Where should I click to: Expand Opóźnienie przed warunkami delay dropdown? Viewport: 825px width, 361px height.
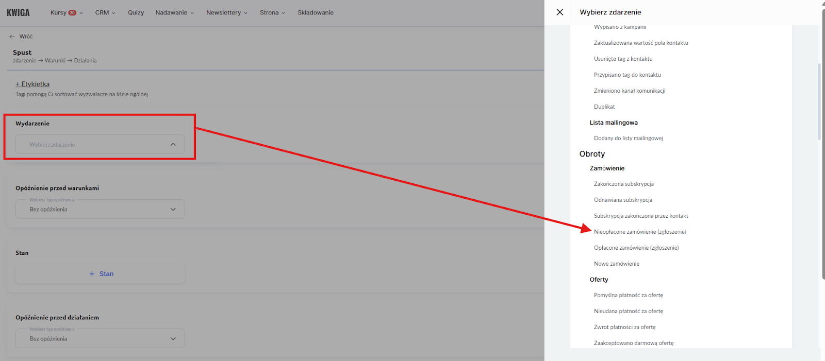click(x=100, y=210)
